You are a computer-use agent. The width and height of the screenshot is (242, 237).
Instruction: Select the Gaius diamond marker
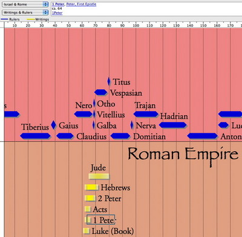[x=53, y=125]
